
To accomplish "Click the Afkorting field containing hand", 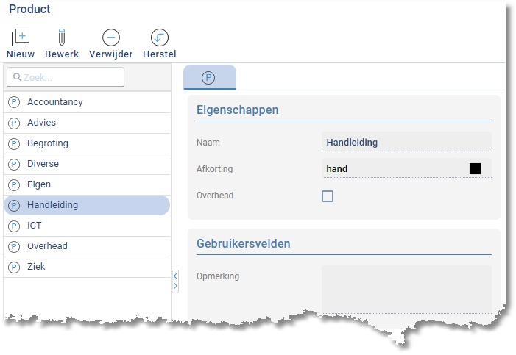I will click(394, 169).
